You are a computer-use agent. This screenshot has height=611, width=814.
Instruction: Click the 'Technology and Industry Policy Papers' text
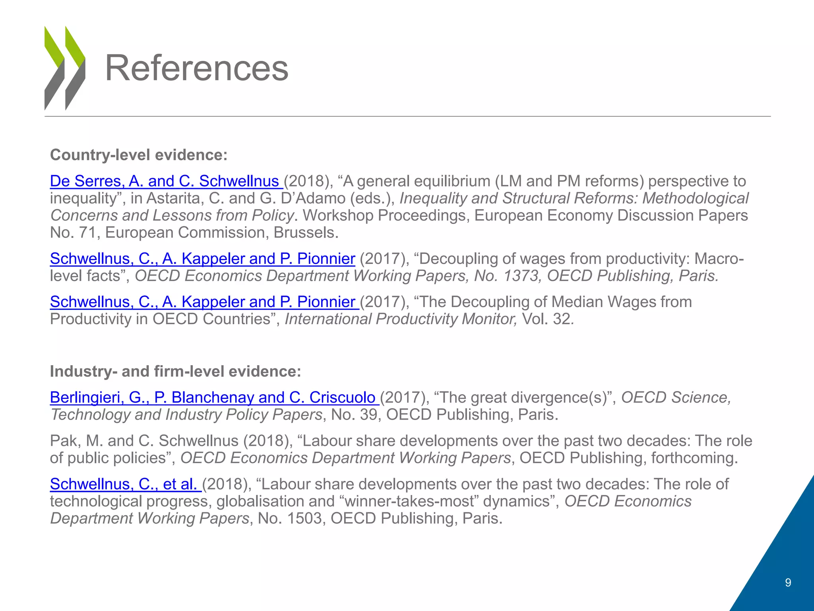tap(186, 414)
